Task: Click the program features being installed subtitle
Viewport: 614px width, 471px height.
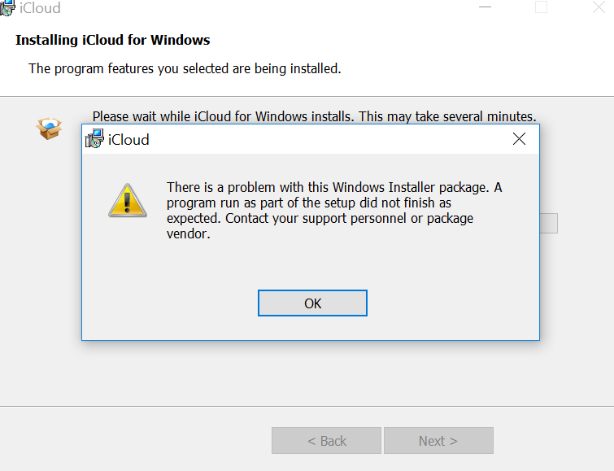Action: tap(185, 68)
